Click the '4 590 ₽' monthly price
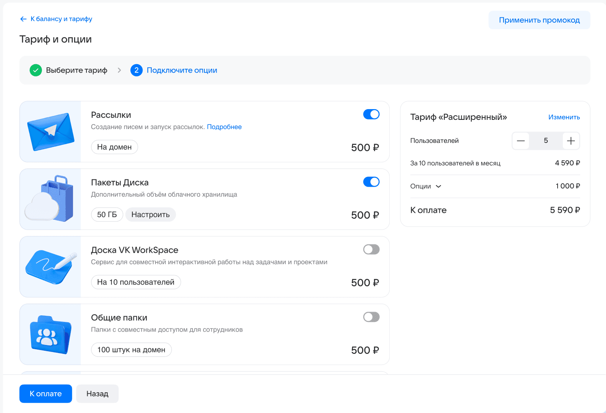This screenshot has height=413, width=606. [x=568, y=163]
